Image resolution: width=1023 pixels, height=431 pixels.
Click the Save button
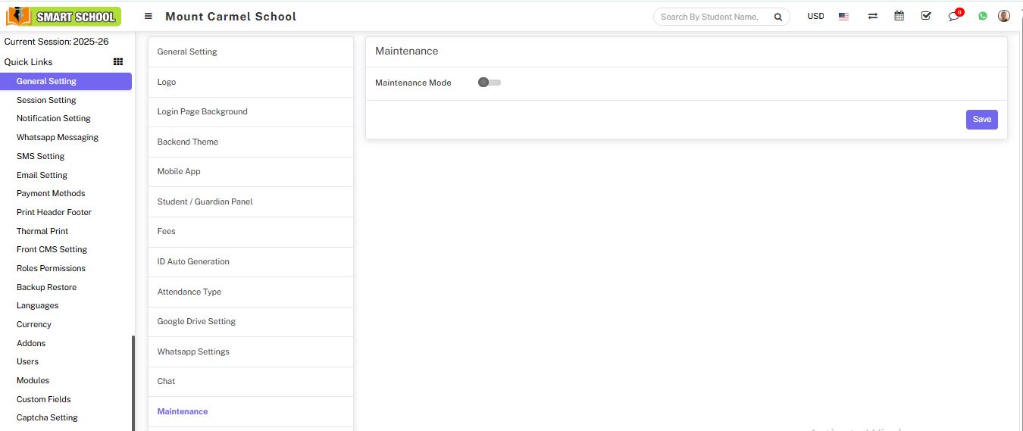pyautogui.click(x=981, y=120)
